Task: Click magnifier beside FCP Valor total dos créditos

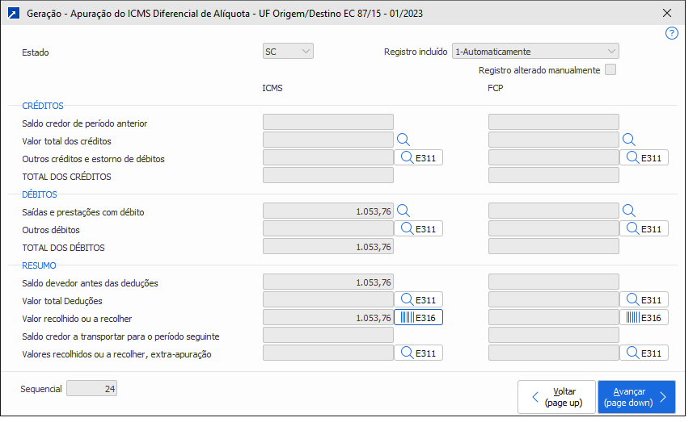Action: coord(629,140)
